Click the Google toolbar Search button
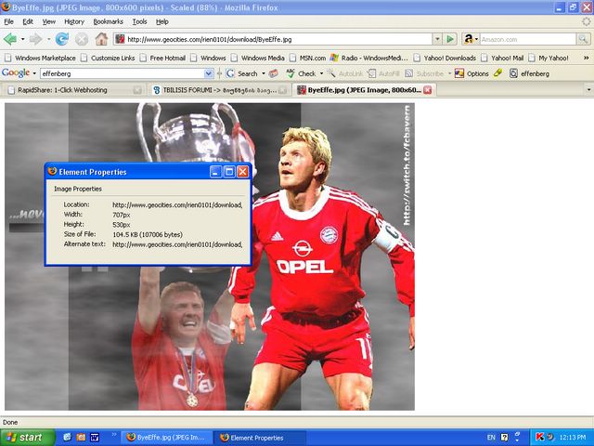 (x=241, y=73)
